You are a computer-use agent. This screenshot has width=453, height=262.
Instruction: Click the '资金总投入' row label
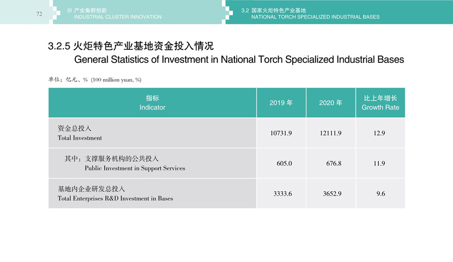[74, 128]
